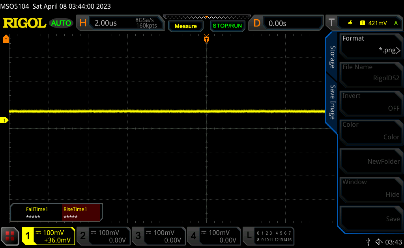Click the orange delay D icon

pyautogui.click(x=257, y=23)
